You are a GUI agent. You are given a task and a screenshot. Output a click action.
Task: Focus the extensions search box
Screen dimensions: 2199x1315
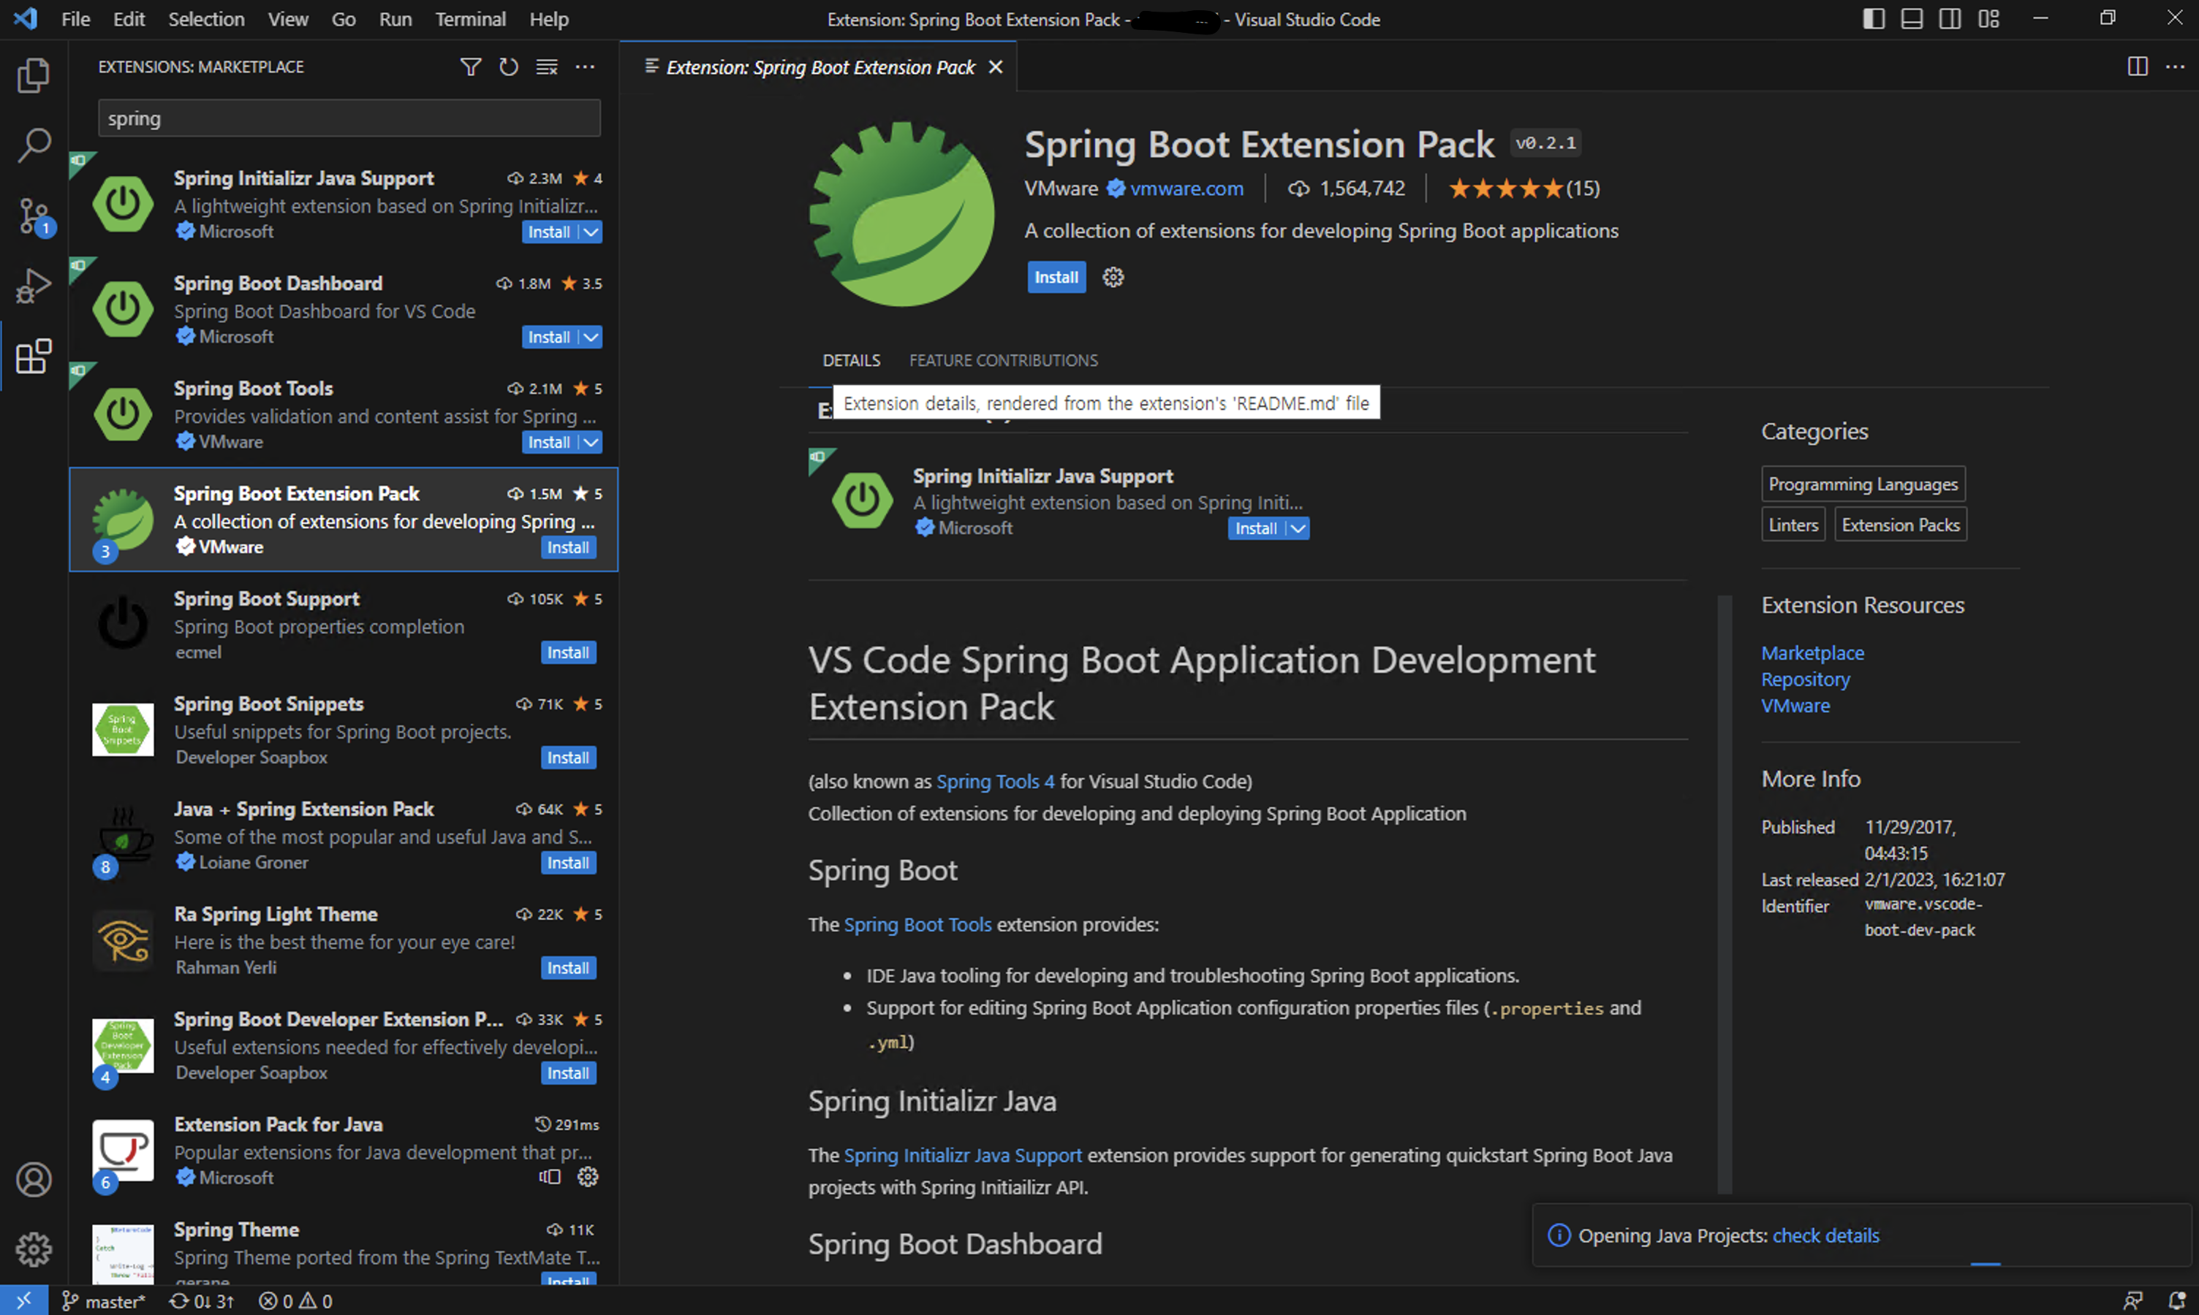[349, 119]
